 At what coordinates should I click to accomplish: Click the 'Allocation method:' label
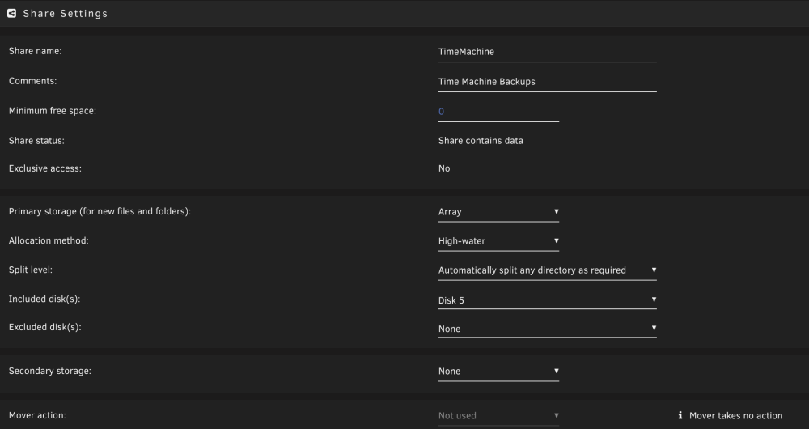pyautogui.click(x=49, y=240)
